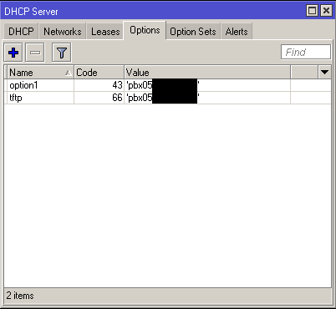
Task: Click code value 43
Action: coord(117,85)
